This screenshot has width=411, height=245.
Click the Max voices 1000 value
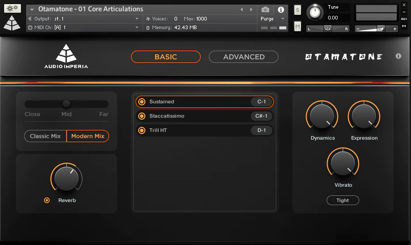(x=202, y=18)
